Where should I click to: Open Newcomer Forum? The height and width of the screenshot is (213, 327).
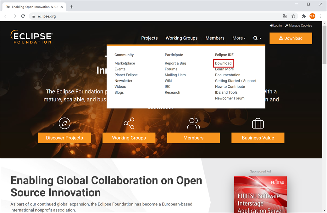point(230,98)
